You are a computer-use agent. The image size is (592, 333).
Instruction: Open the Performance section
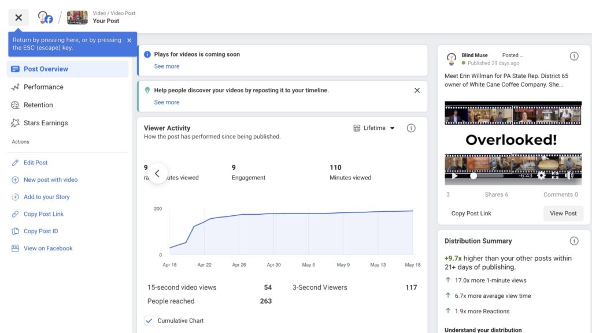(x=43, y=87)
